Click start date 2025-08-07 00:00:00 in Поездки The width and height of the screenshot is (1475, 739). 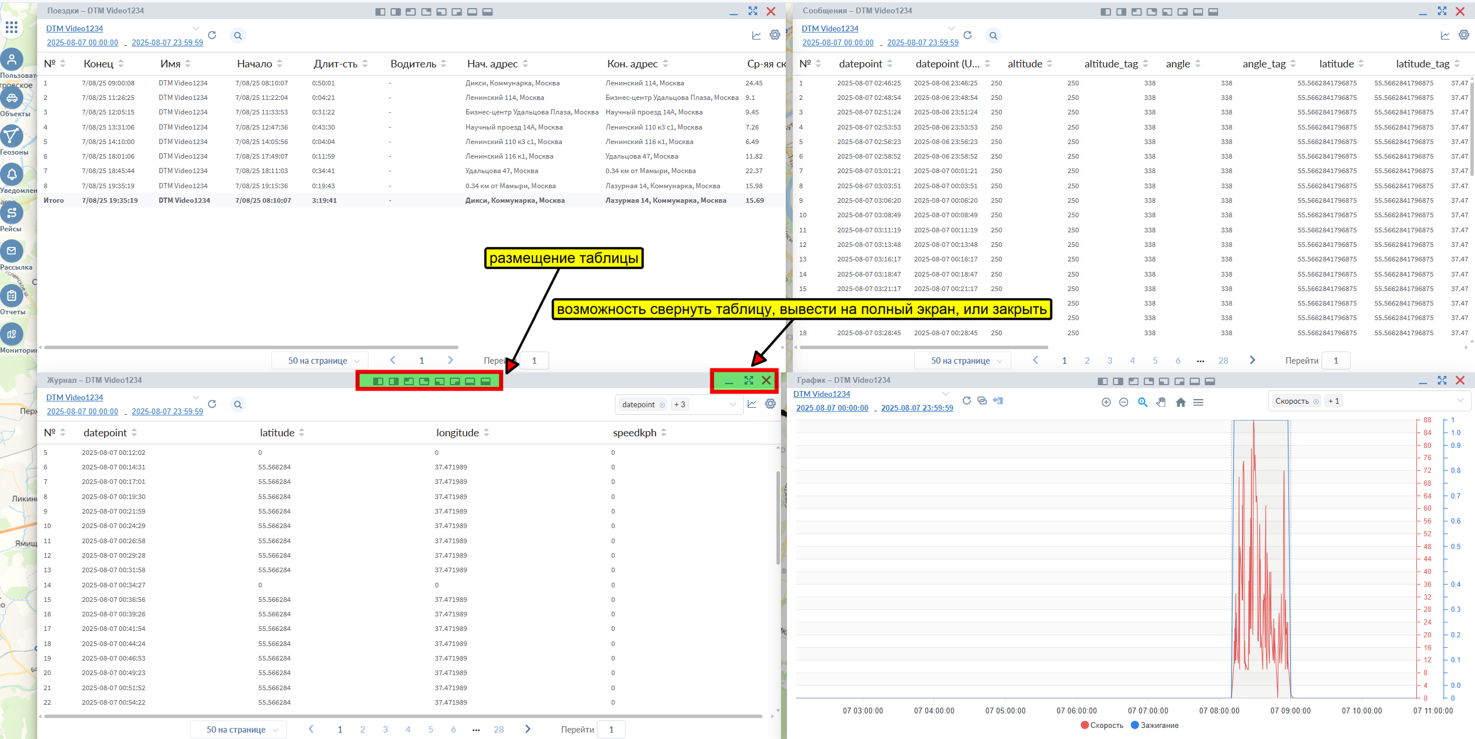[83, 43]
